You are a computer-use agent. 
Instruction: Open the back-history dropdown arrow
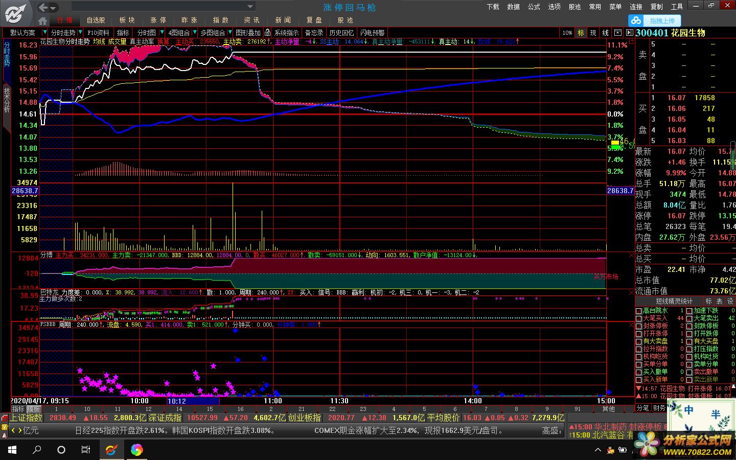(54, 7)
